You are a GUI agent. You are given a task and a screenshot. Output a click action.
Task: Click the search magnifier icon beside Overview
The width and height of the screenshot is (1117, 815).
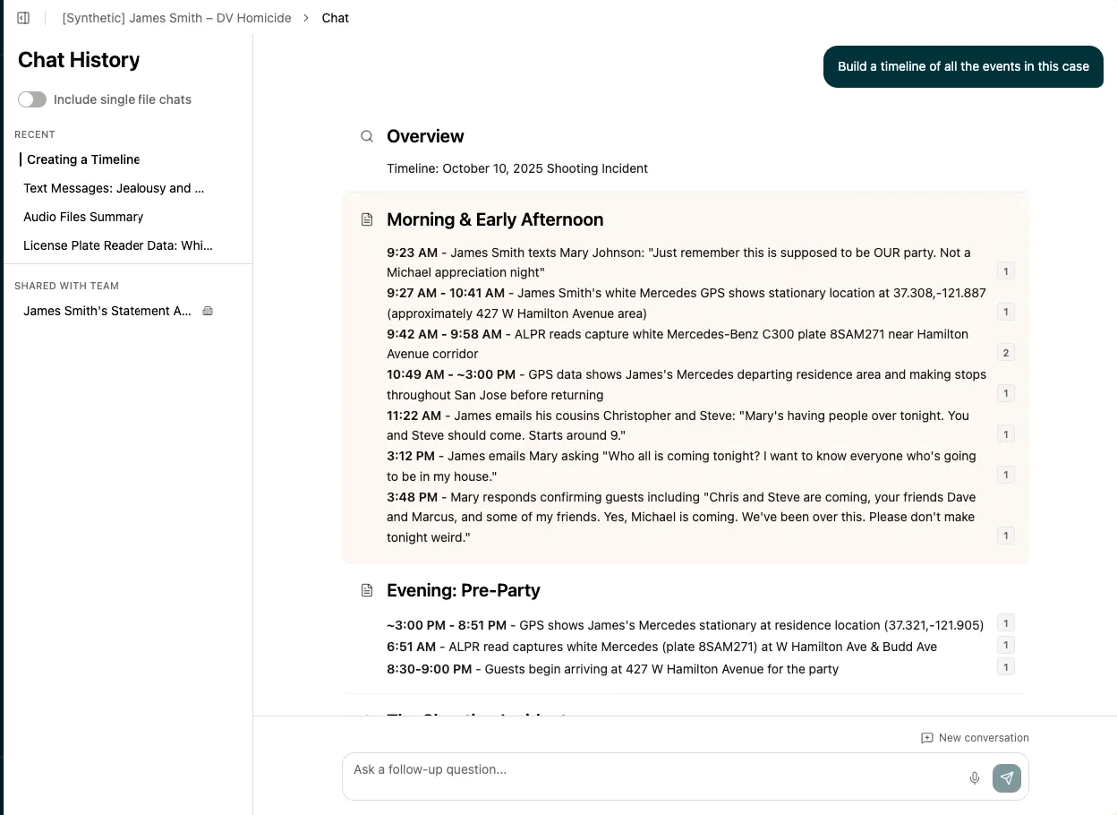coord(366,136)
